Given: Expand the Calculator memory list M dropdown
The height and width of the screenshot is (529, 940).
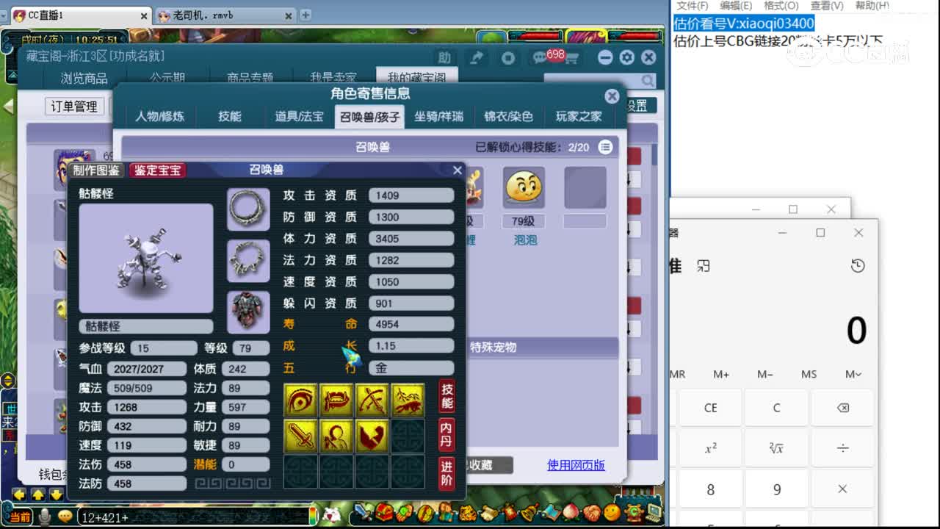Looking at the screenshot, I should click(853, 374).
